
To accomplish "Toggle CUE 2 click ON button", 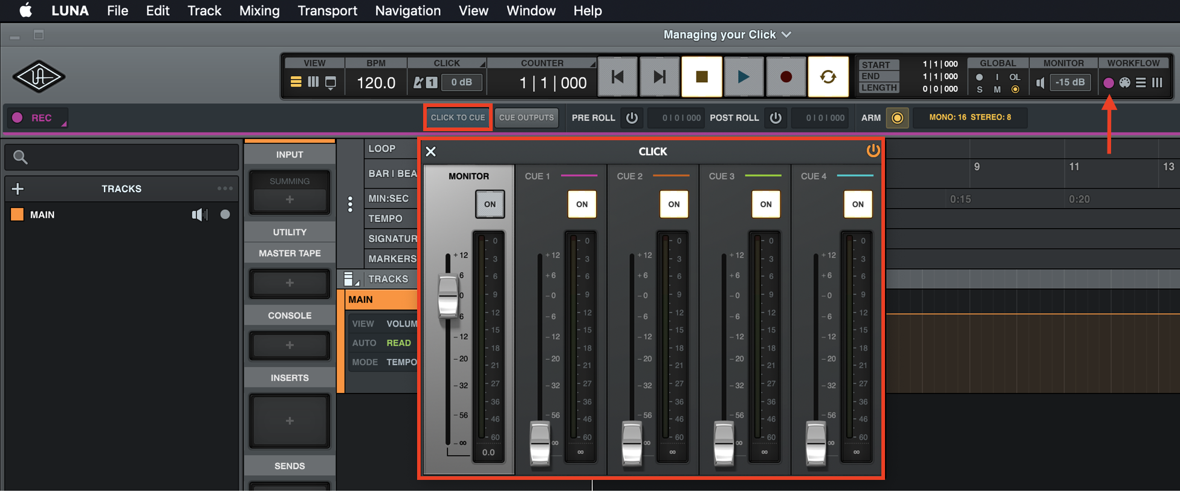I will tap(673, 204).
